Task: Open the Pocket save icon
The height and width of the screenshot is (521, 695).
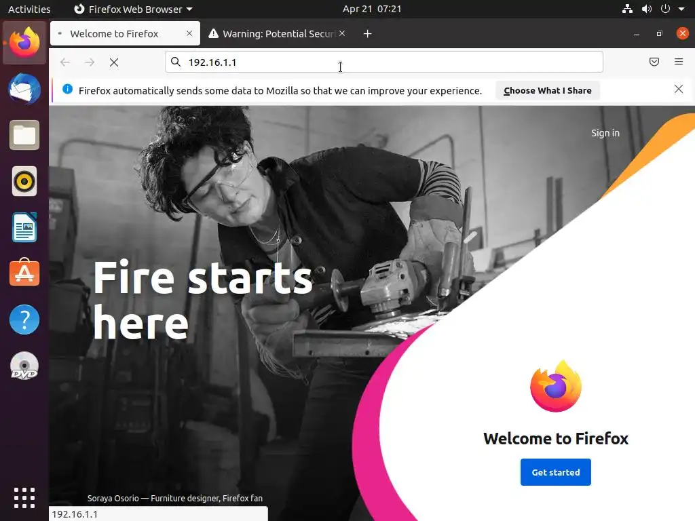Action: click(x=654, y=62)
